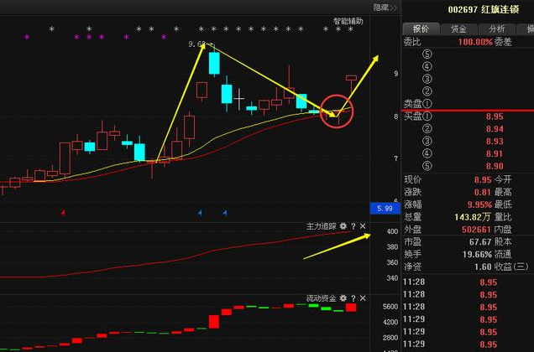This screenshot has width=534, height=352.
Task: Open settings gear for 主力追踪 indicator
Action: [x=343, y=226]
